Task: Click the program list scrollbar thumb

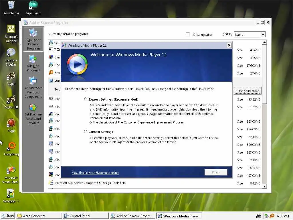Action: click(264, 74)
